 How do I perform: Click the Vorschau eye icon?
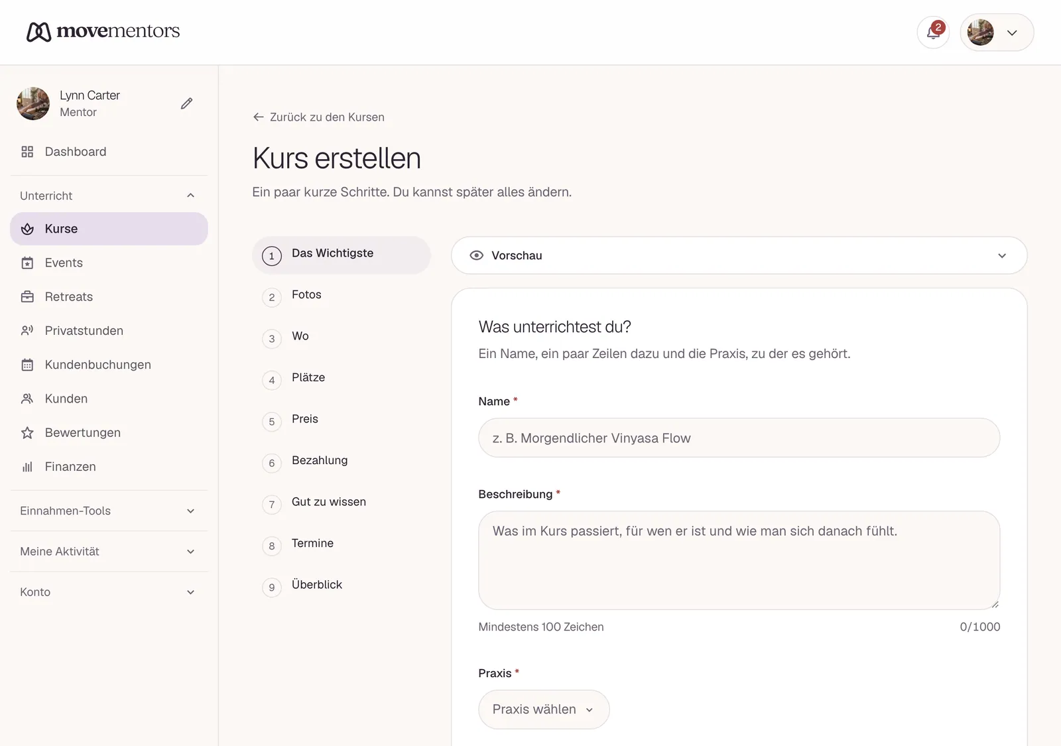[476, 255]
